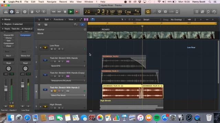Adjust Low Roar channel strip volume fader
The width and height of the screenshot is (220, 123).
23,85
